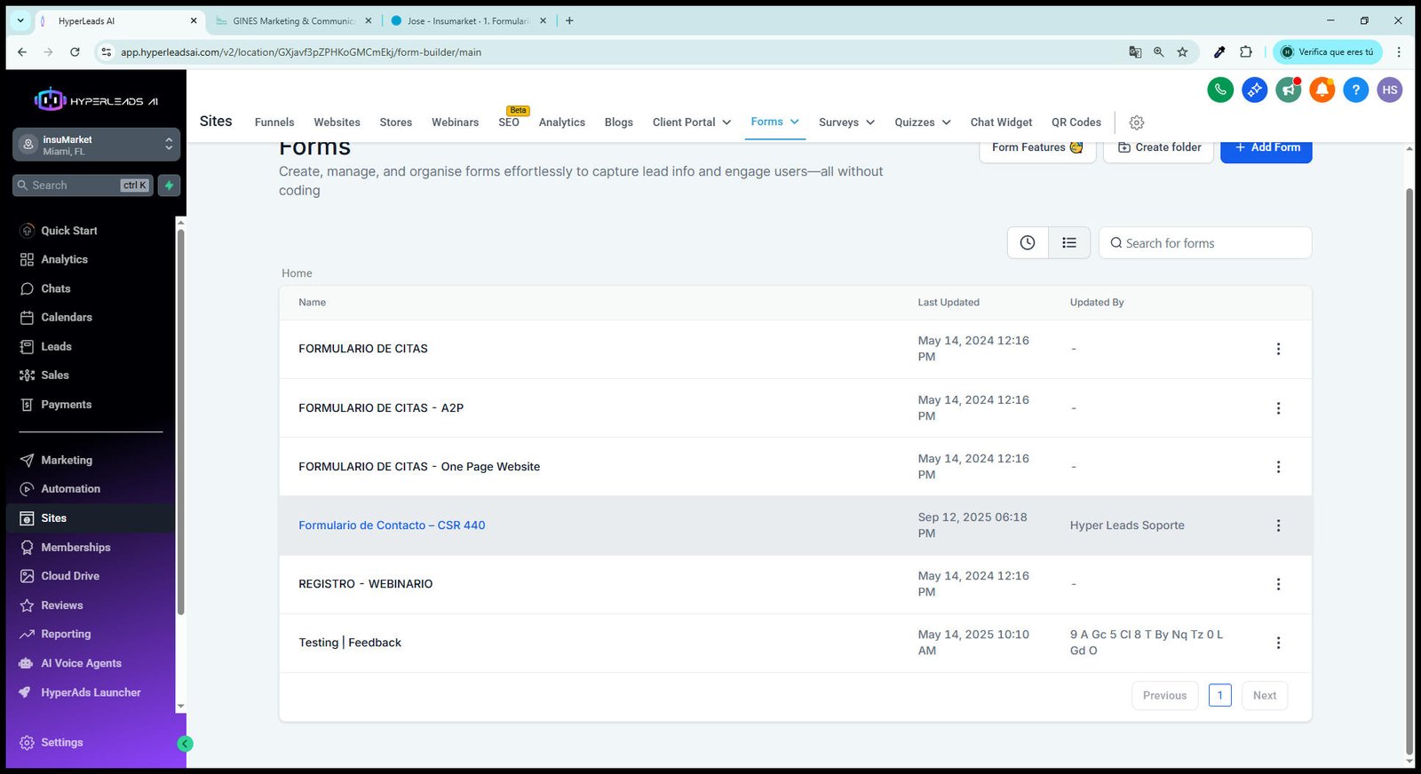Expand the Quizzes dropdown
Screen dimensions: 1421x774
click(x=923, y=122)
